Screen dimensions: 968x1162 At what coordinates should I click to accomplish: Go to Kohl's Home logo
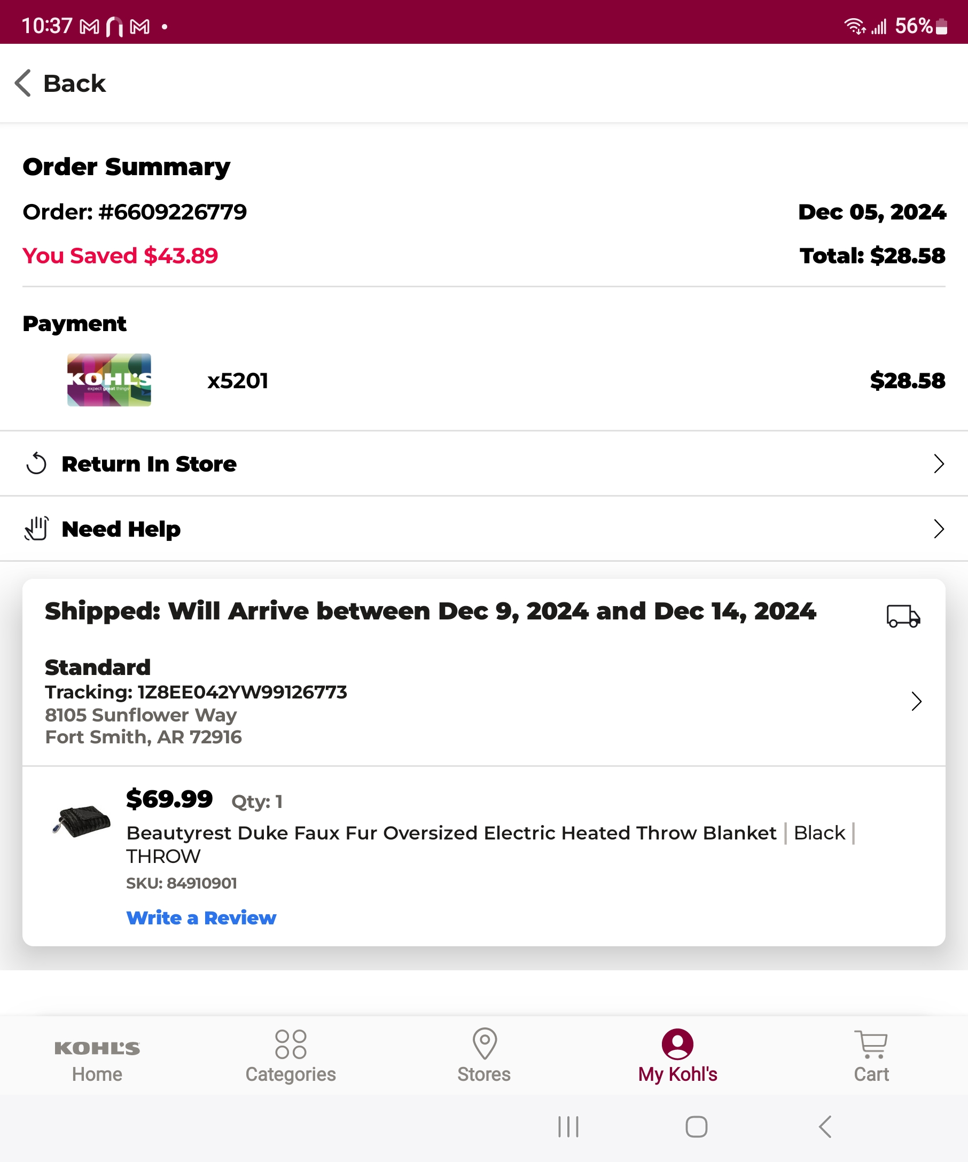pyautogui.click(x=97, y=1048)
